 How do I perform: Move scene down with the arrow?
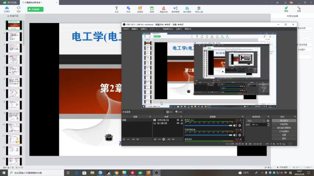pyautogui.click(x=138, y=139)
